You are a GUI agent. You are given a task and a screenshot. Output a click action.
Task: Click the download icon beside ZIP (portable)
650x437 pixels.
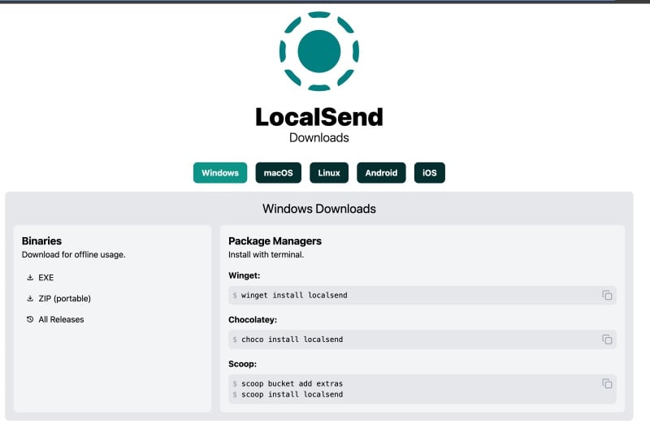30,299
